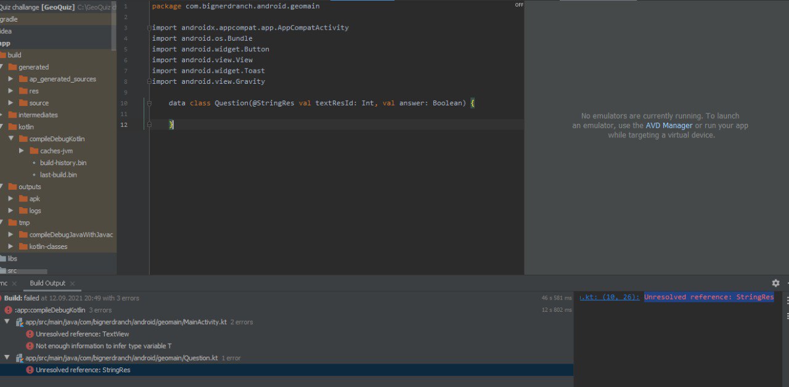Click folder icon next to intermediates
The height and width of the screenshot is (387, 789).
coord(12,115)
